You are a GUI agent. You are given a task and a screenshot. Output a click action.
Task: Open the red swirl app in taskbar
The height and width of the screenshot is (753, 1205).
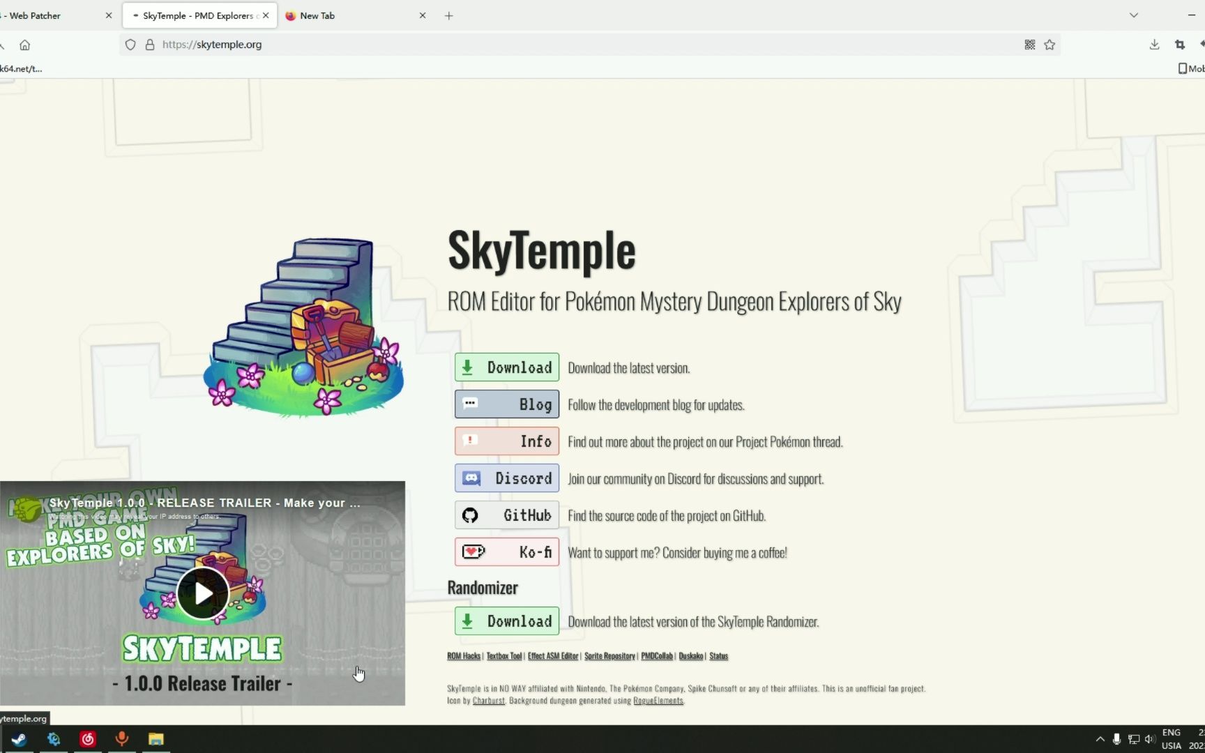point(88,739)
